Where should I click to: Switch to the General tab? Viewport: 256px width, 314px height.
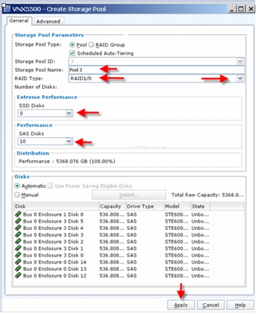click(19, 21)
